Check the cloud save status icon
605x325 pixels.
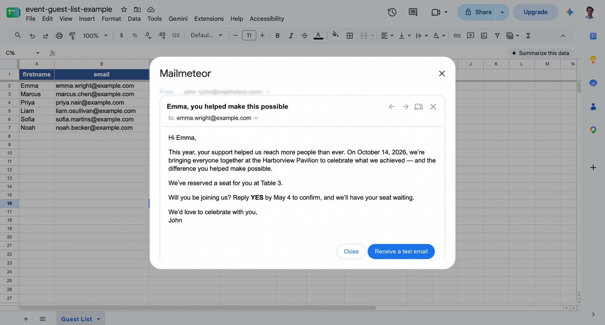(x=151, y=9)
